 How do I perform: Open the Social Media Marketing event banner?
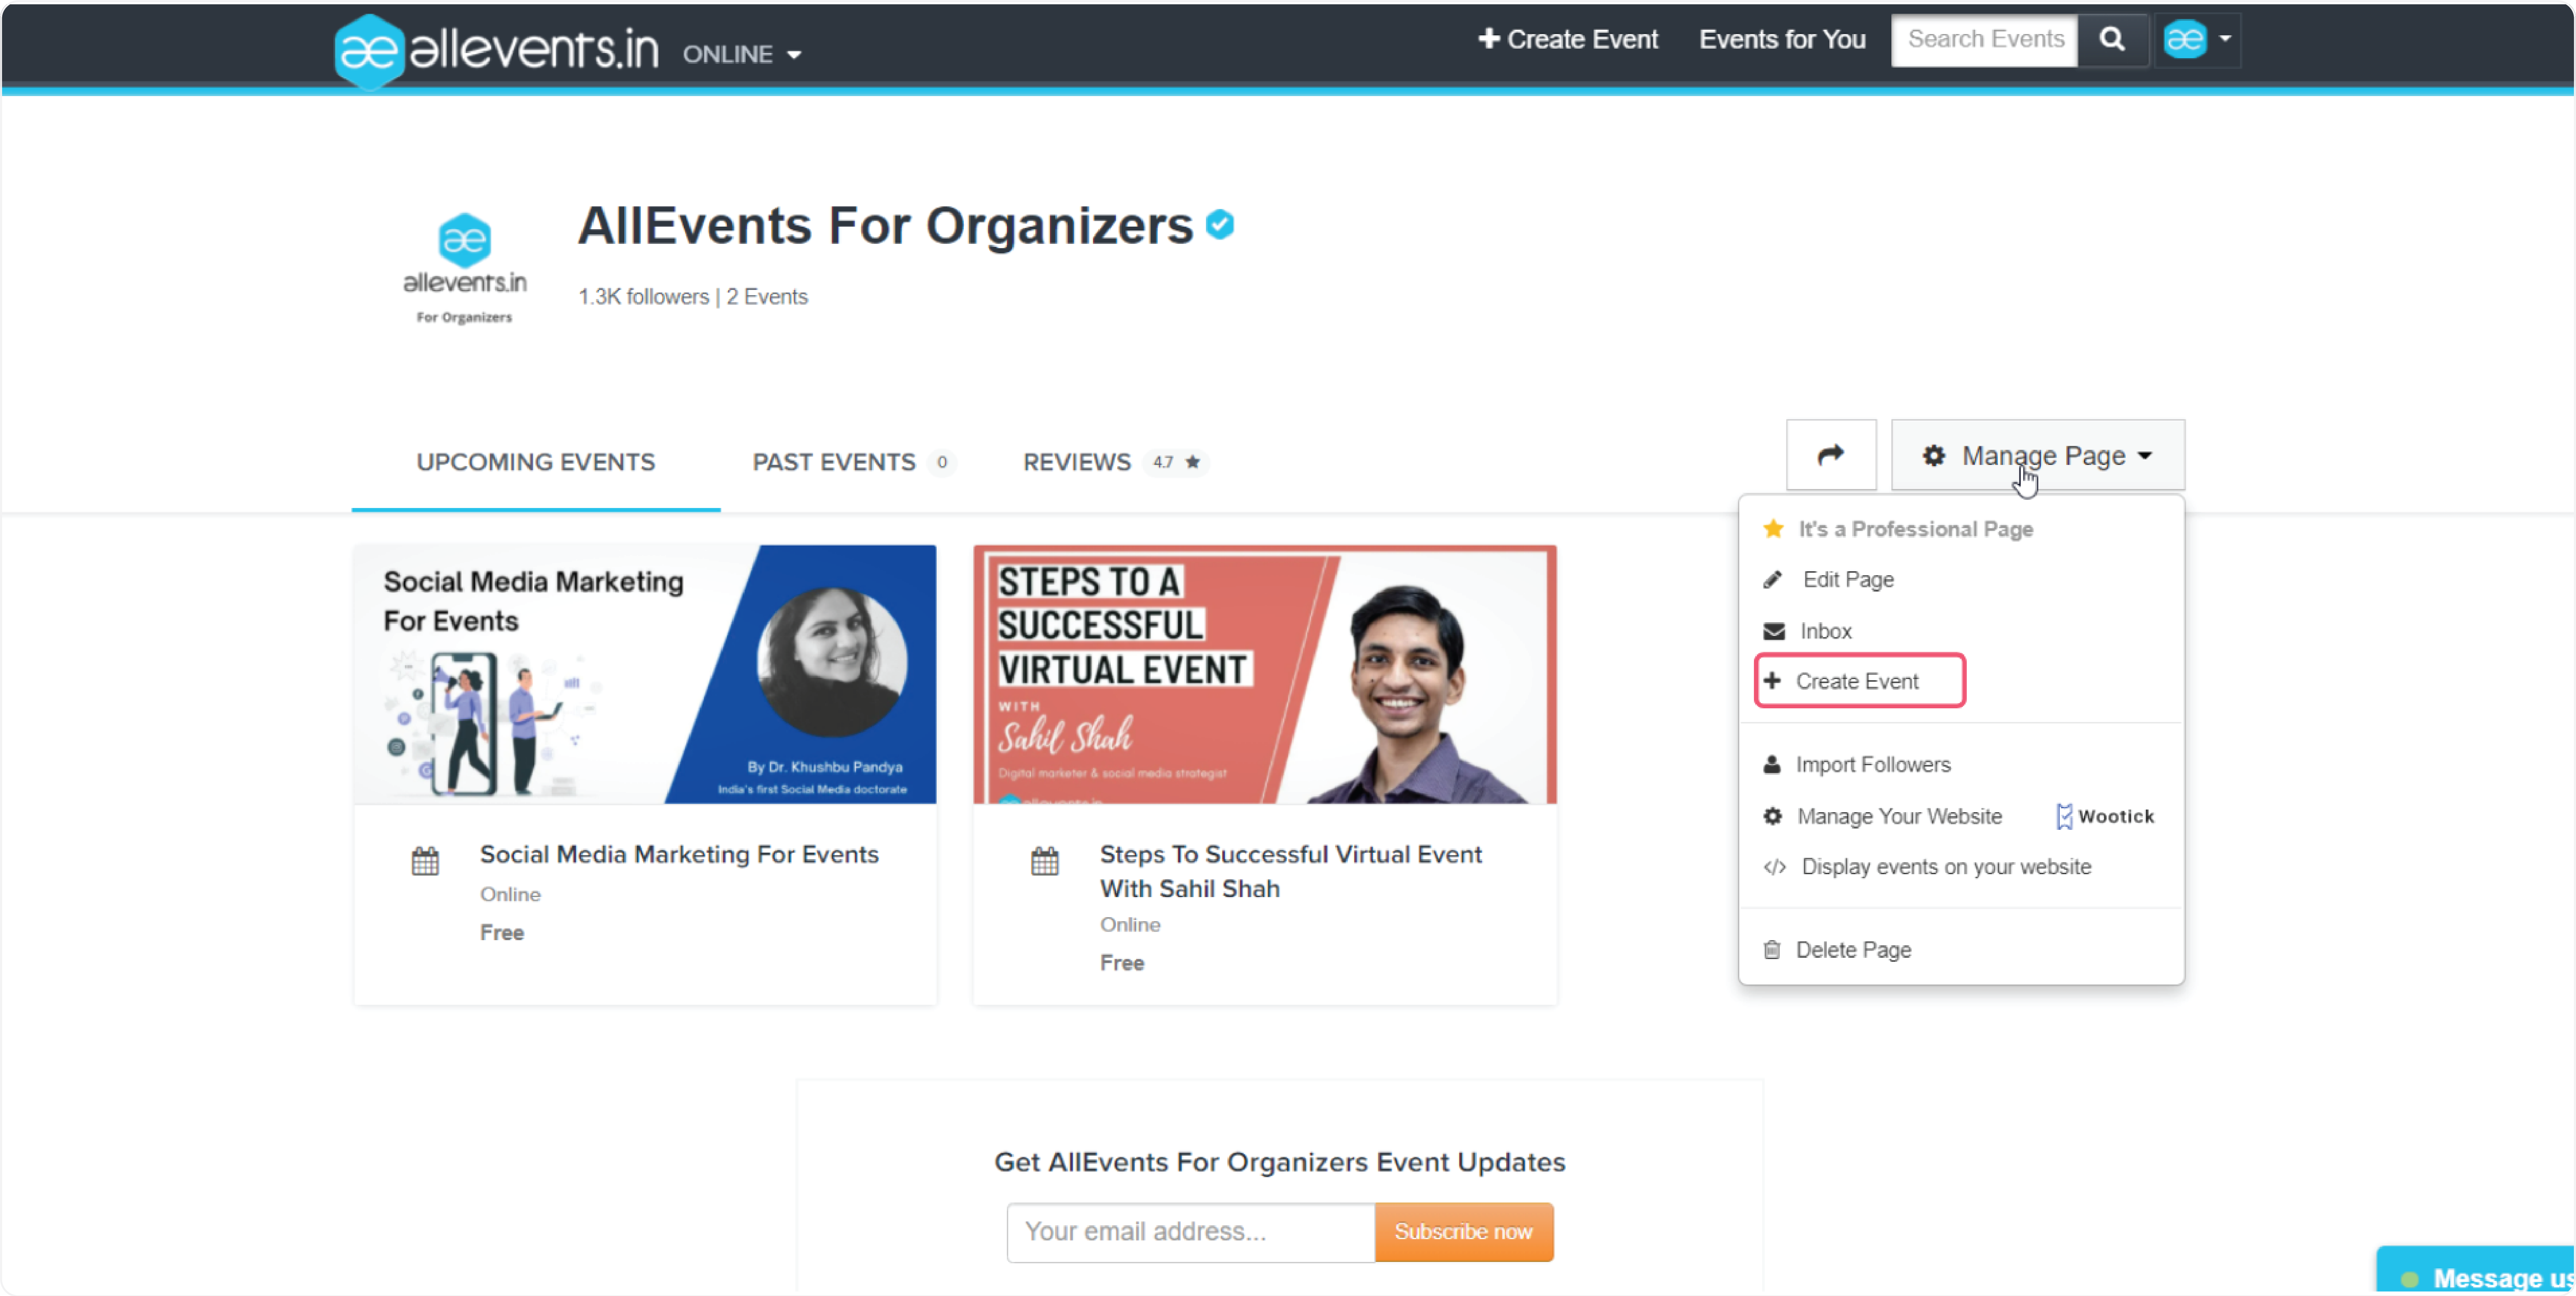(x=645, y=674)
